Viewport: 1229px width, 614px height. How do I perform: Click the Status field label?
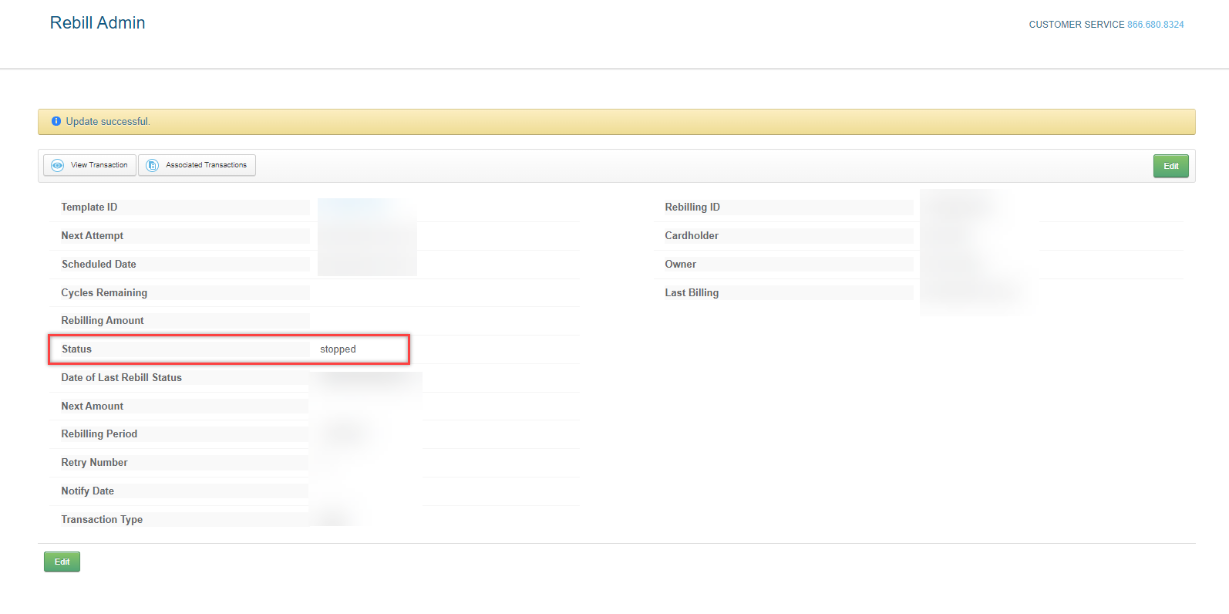pyautogui.click(x=76, y=349)
